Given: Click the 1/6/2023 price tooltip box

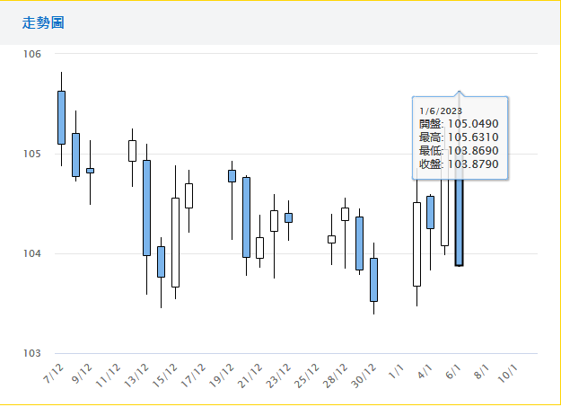Looking at the screenshot, I should (460, 138).
